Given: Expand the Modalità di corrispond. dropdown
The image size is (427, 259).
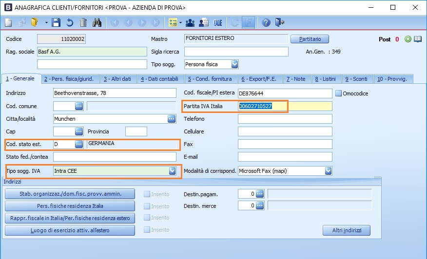Looking at the screenshot, I should click(x=328, y=171).
